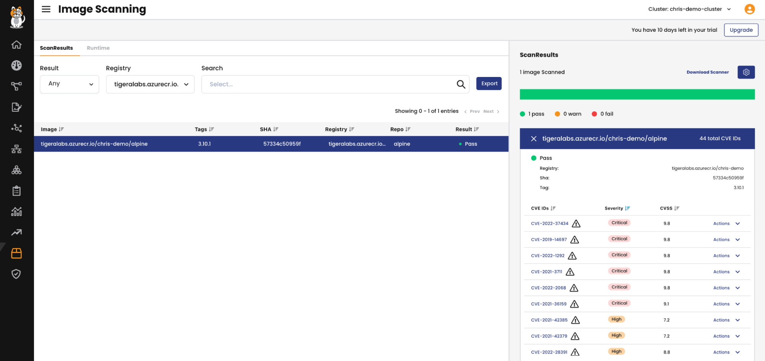Open the Image Scanning sidebar icon
This screenshot has width=765, height=361.
click(16, 253)
